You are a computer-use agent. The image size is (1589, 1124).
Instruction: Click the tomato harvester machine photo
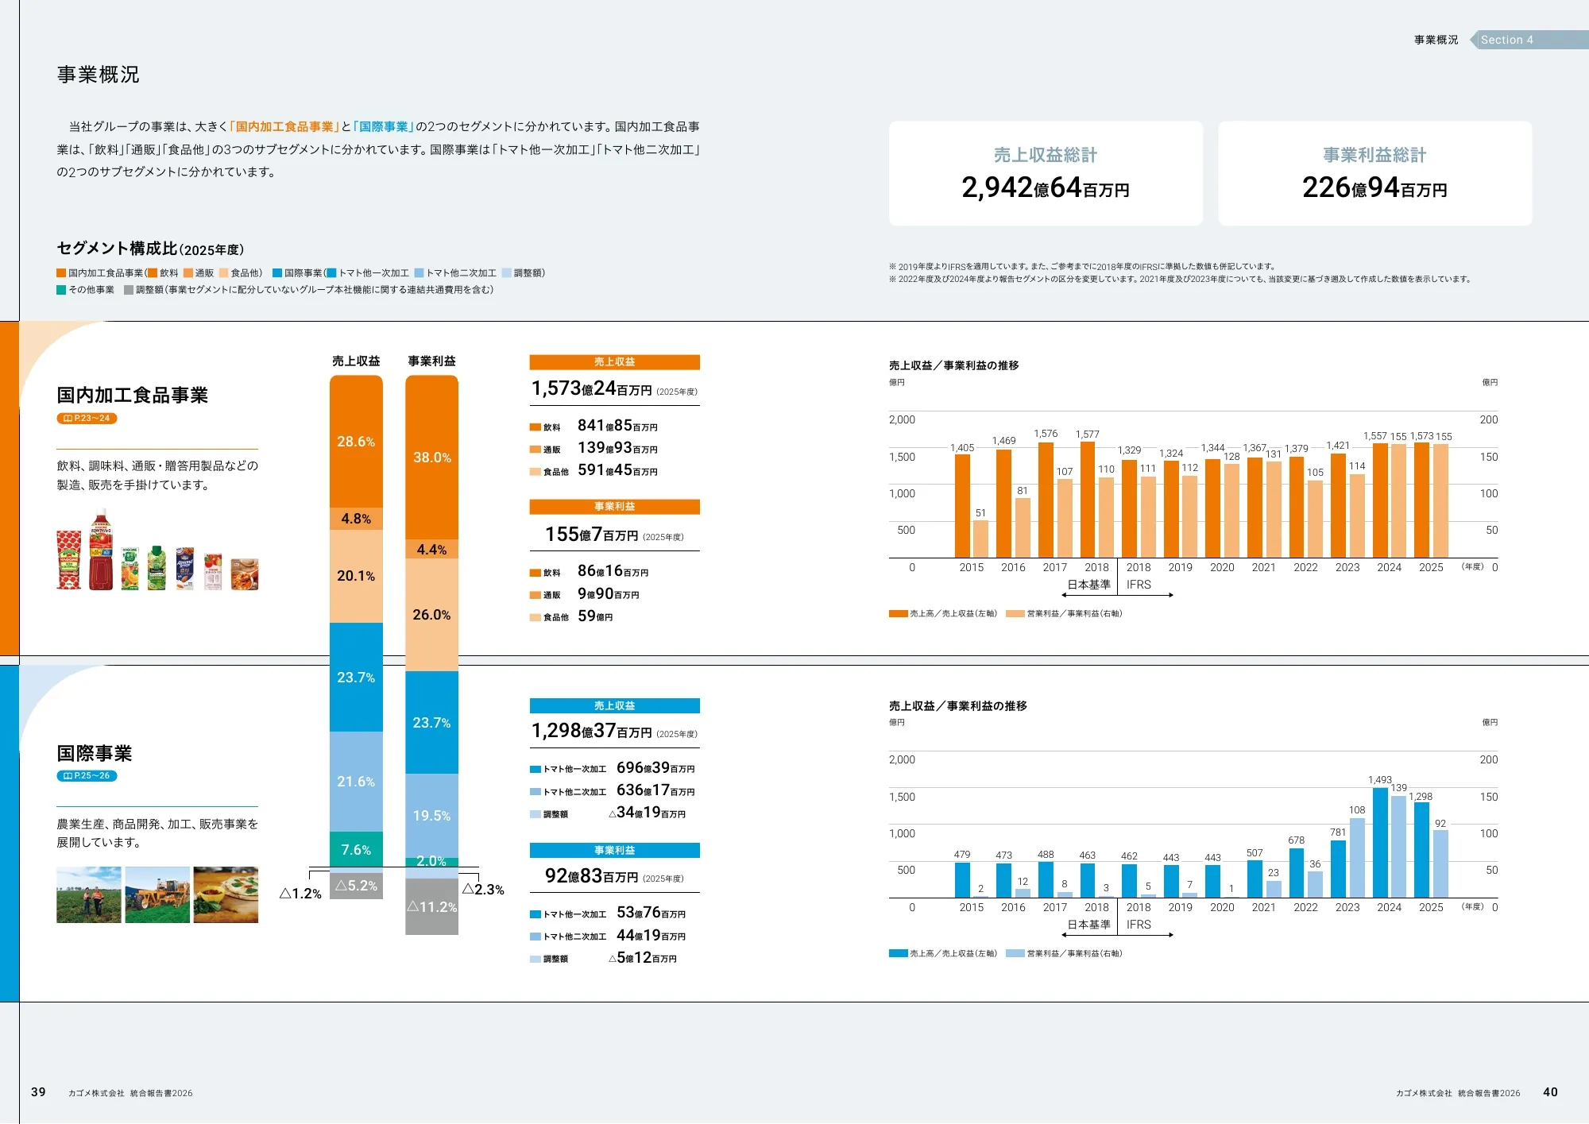click(157, 894)
